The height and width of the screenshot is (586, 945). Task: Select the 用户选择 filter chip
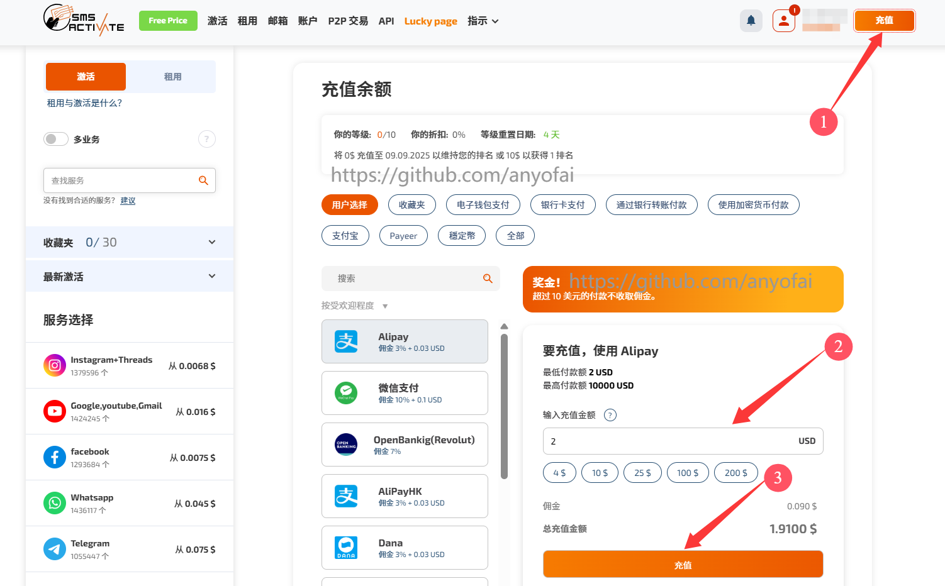point(349,205)
